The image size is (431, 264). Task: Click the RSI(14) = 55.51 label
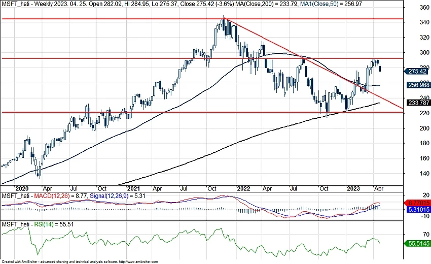[54, 224]
